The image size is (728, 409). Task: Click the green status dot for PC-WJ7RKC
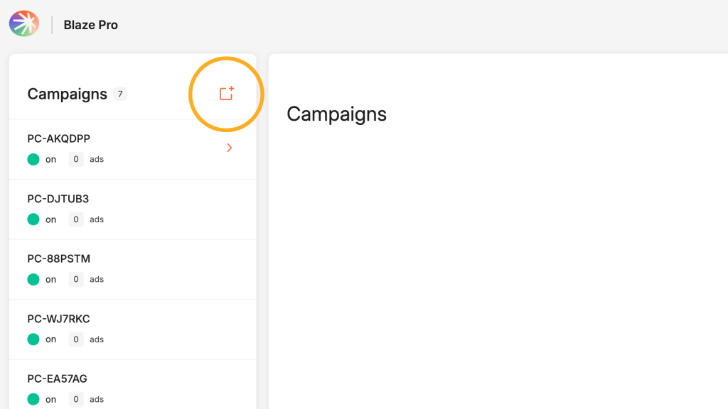33,339
